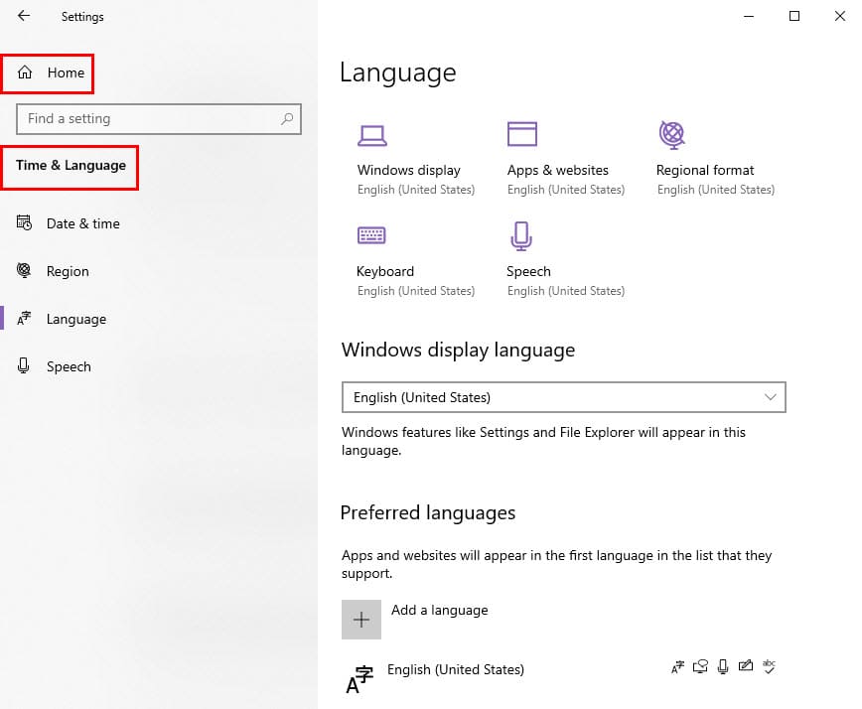Click the Add a language label
This screenshot has width=862, height=709.
click(x=439, y=610)
